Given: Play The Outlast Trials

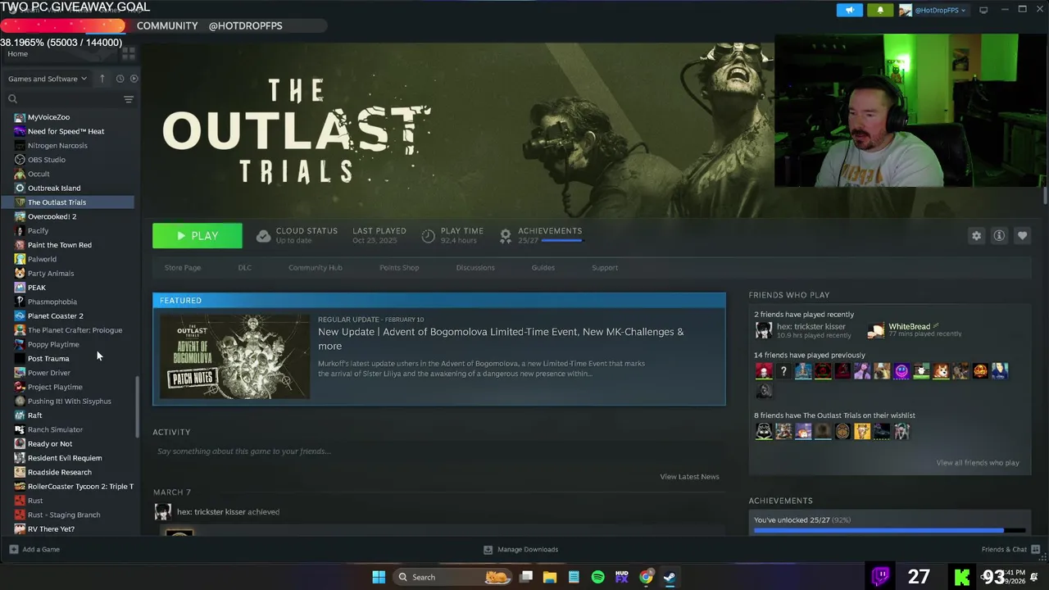Looking at the screenshot, I should click(x=198, y=236).
